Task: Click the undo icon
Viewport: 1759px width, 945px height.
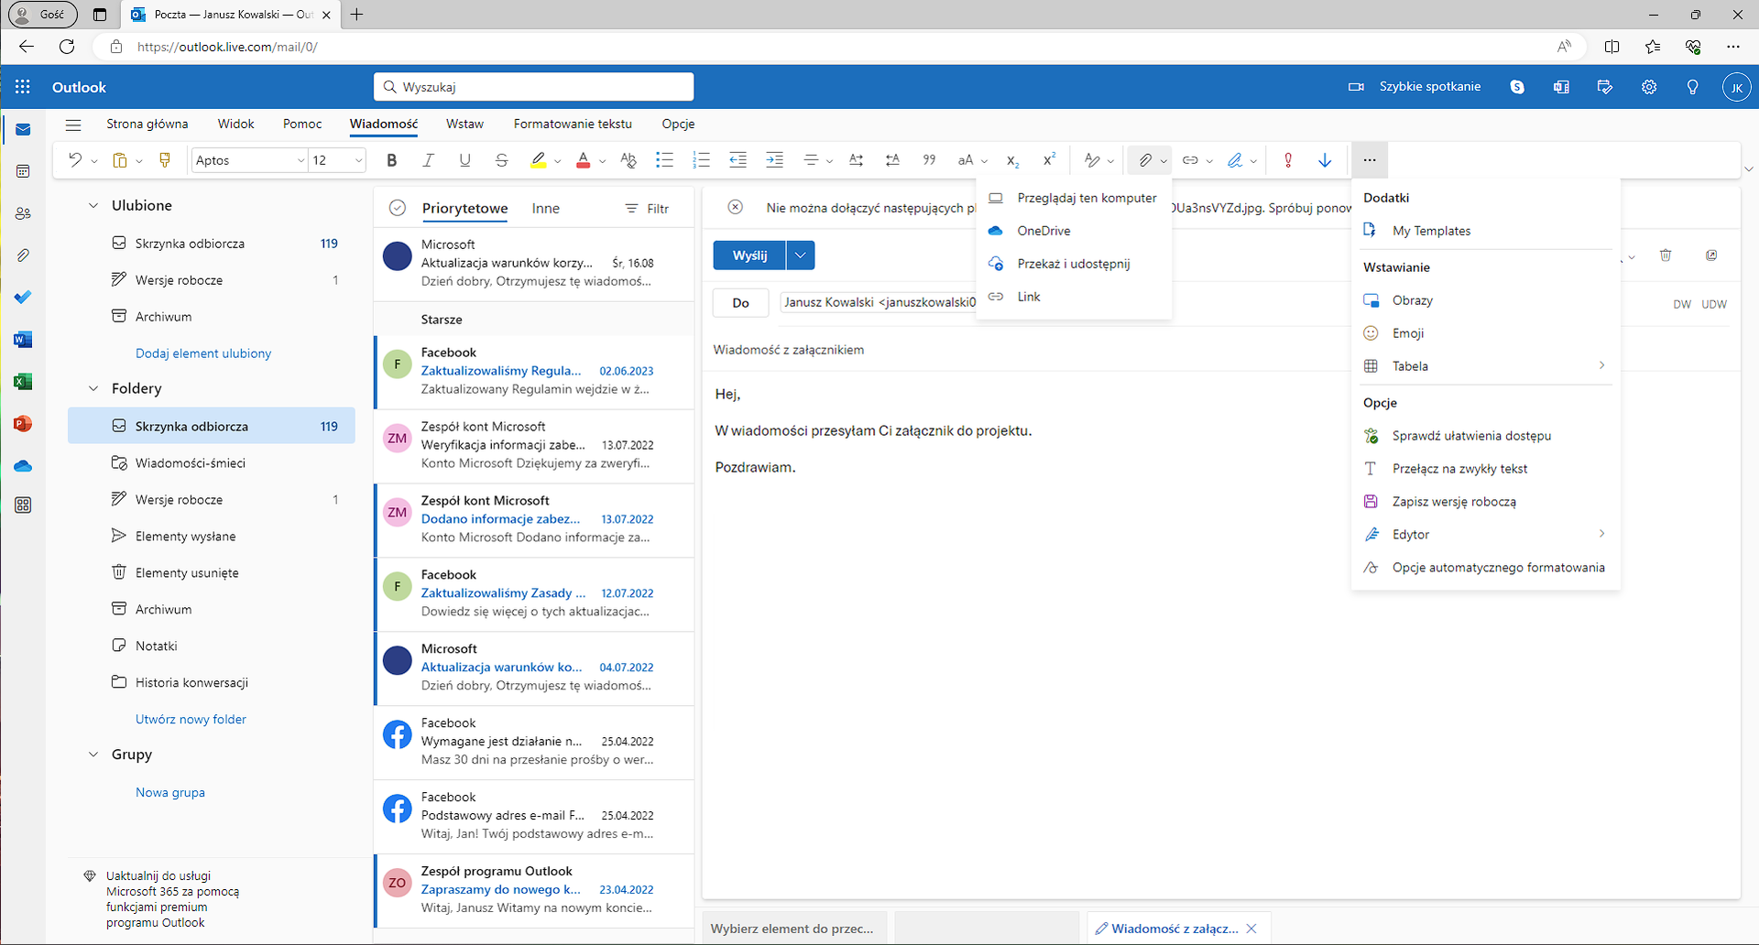Action: [x=75, y=160]
